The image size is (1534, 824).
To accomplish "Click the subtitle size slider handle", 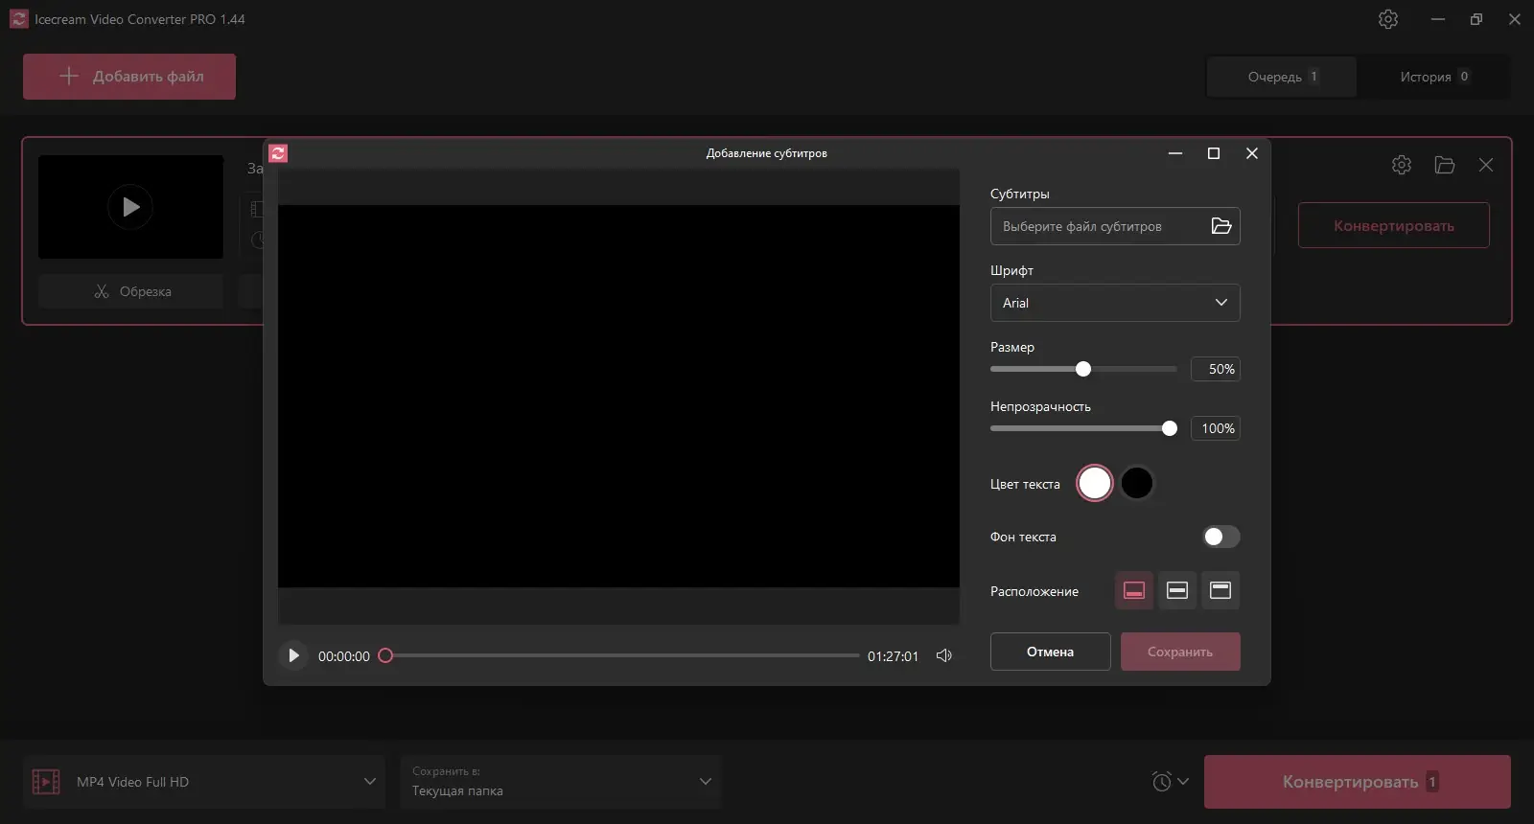I will [x=1083, y=369].
